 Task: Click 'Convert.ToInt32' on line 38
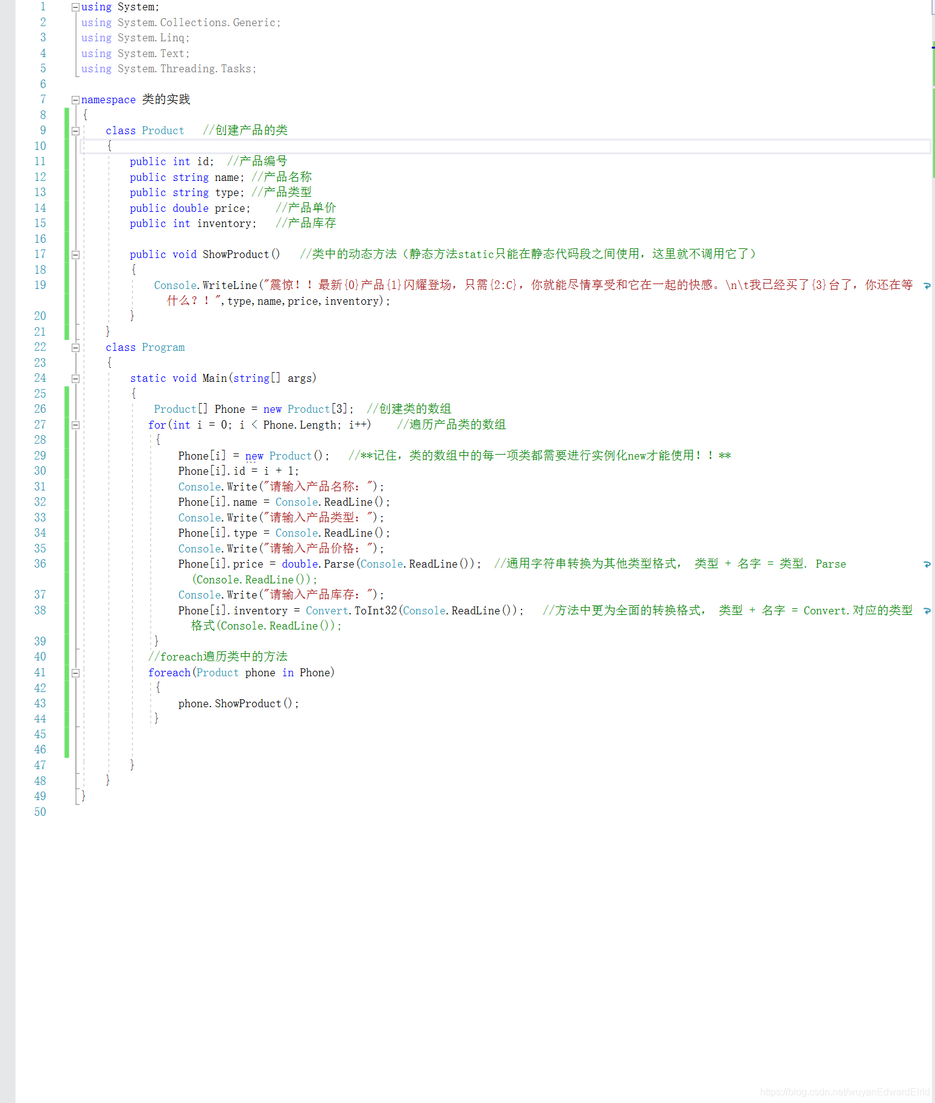(351, 611)
